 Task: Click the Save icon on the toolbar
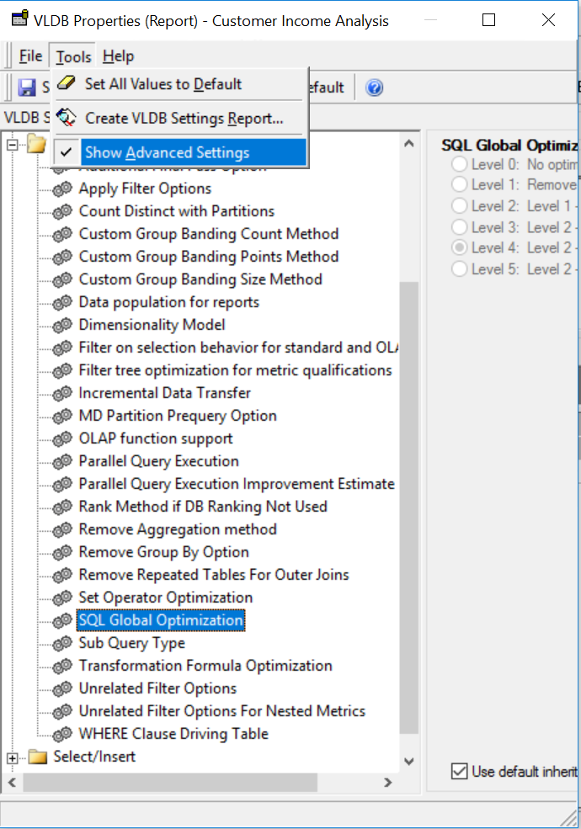27,87
